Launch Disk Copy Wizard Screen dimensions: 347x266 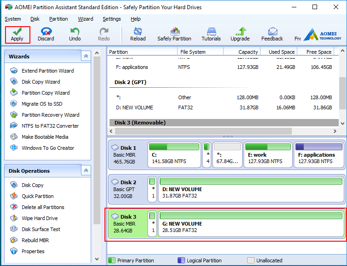[35, 82]
